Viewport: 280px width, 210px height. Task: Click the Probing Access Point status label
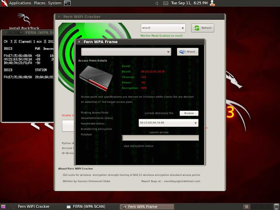pyautogui.click(x=94, y=112)
